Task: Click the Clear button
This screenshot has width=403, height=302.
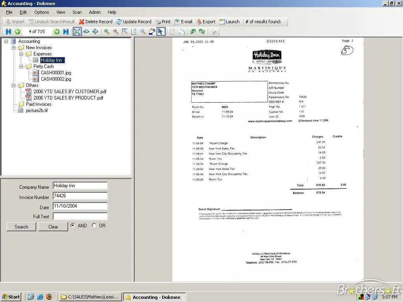Action: click(x=53, y=227)
